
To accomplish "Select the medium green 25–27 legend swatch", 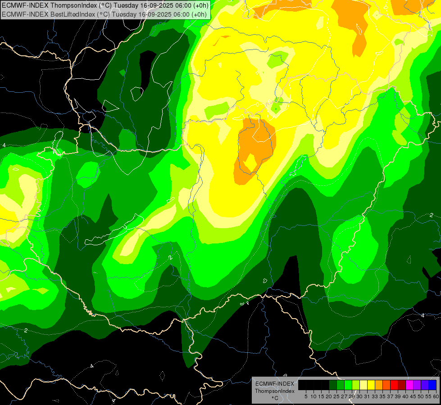I will (341, 385).
